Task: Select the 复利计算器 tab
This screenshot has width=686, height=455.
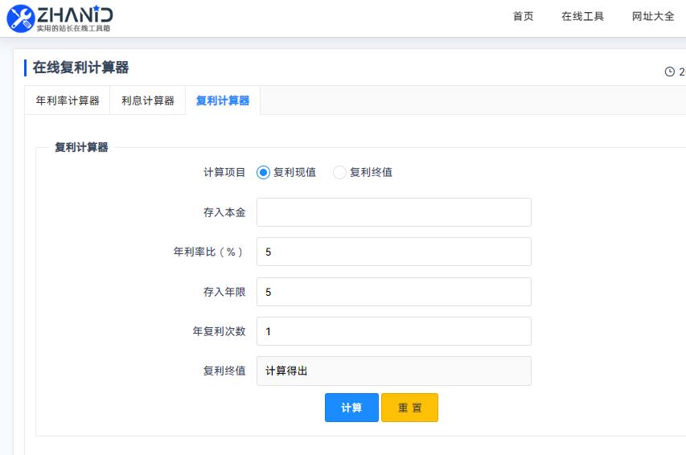Action: click(223, 100)
